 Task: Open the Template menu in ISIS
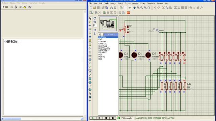tap(151, 3)
